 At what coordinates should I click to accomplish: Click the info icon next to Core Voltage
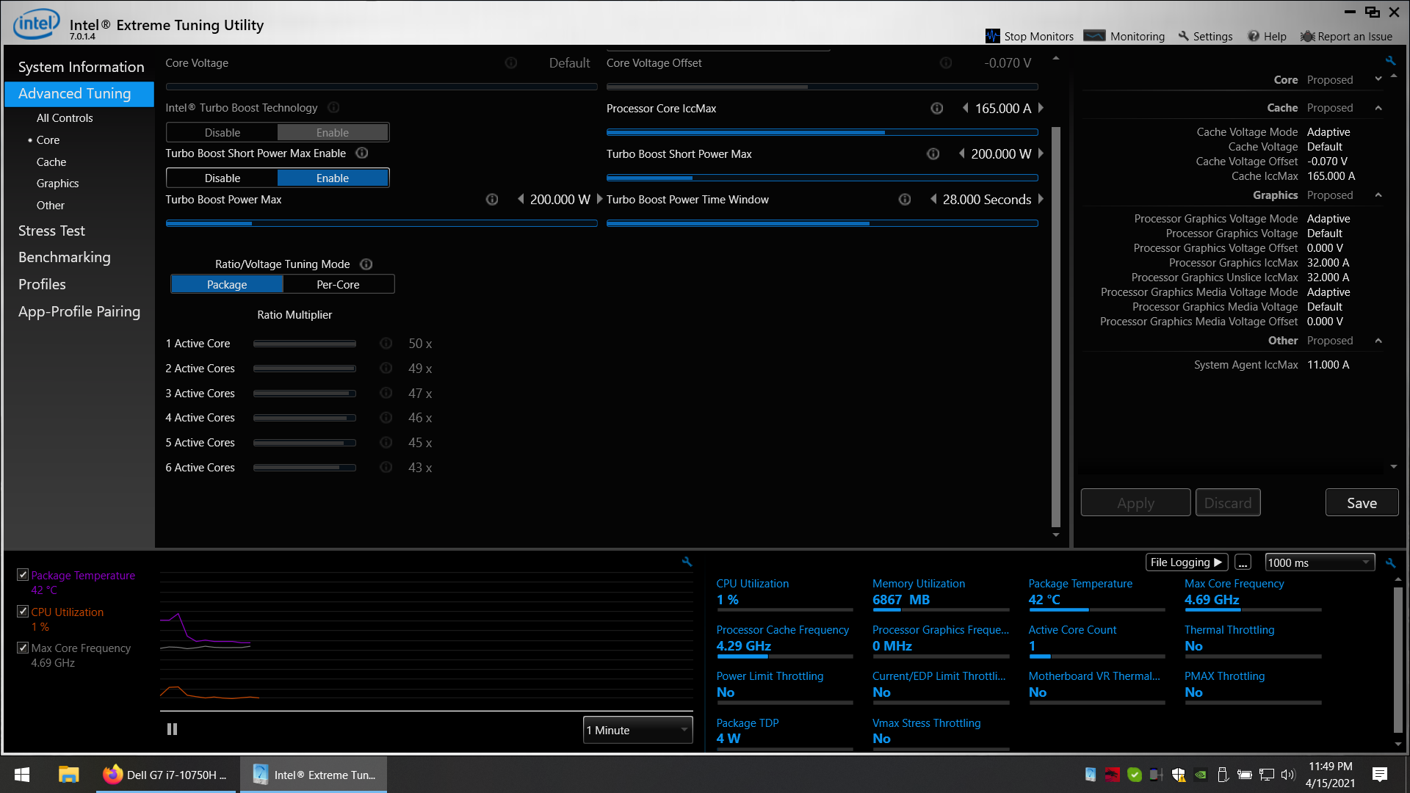coord(511,63)
